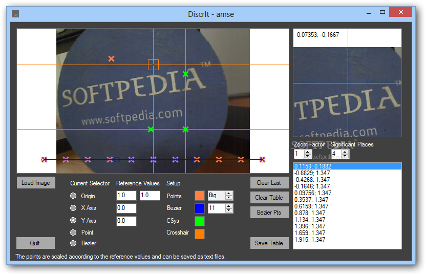Click Clear Last button
426x275 pixels.
pos(269,183)
